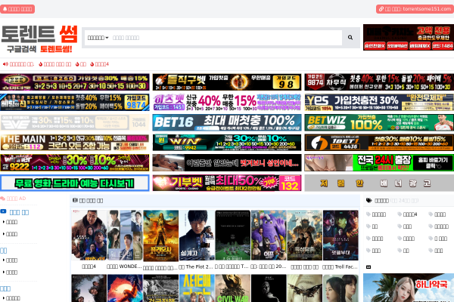The height and width of the screenshot is (302, 454).
Task: Open the first poster captioned with 4
Action: click(x=89, y=236)
